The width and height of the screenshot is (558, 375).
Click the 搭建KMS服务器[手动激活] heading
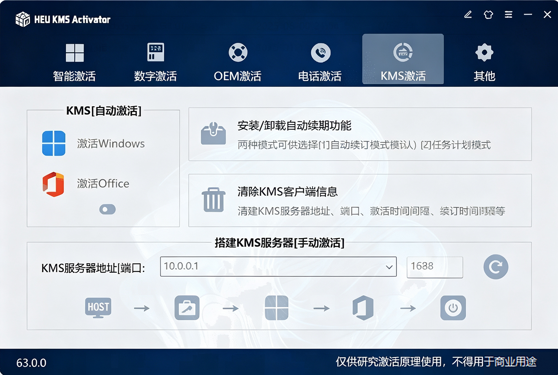279,243
